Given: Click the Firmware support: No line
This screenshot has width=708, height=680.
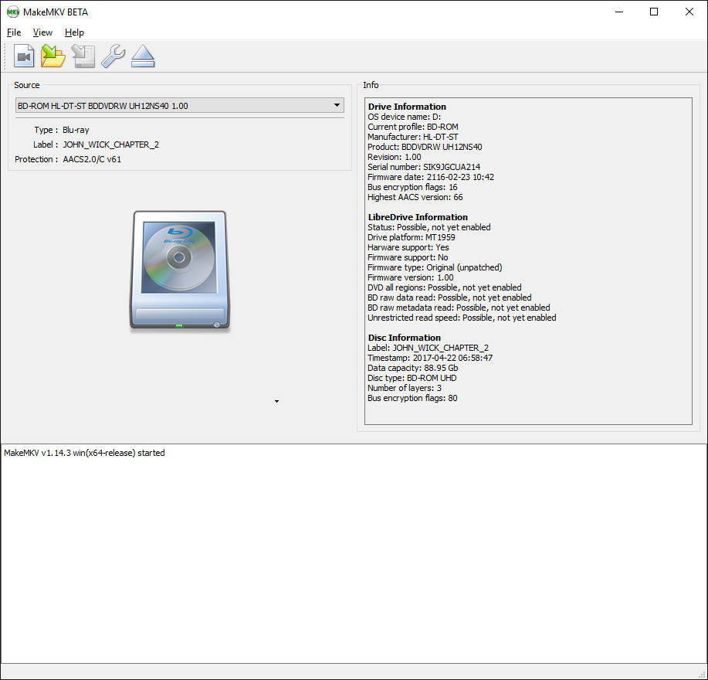Looking at the screenshot, I should [408, 257].
